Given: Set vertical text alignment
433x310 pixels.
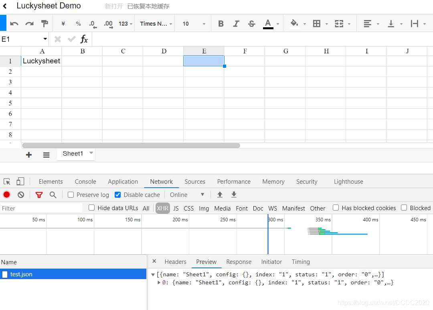Looking at the screenshot, I should click(391, 24).
